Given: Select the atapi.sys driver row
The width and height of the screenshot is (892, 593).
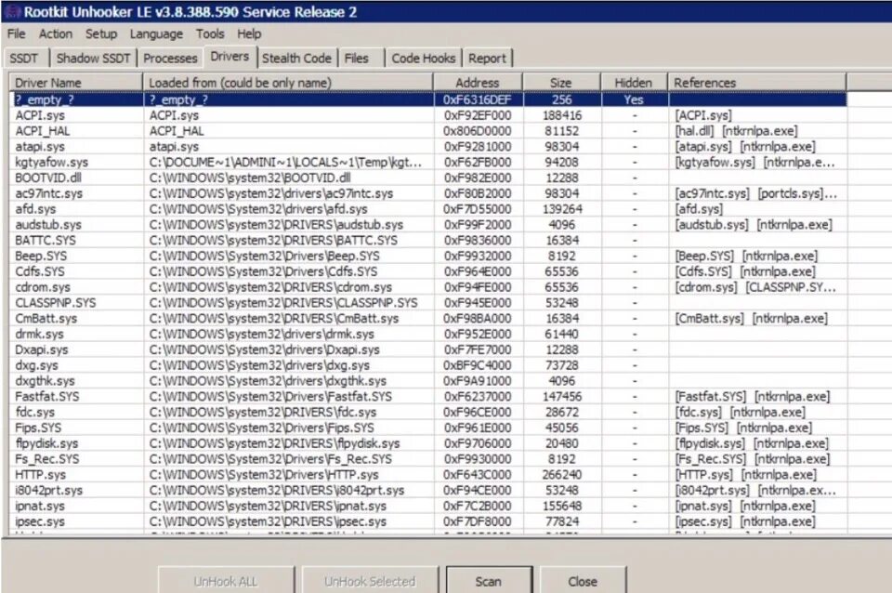Looking at the screenshot, I should tap(429, 147).
